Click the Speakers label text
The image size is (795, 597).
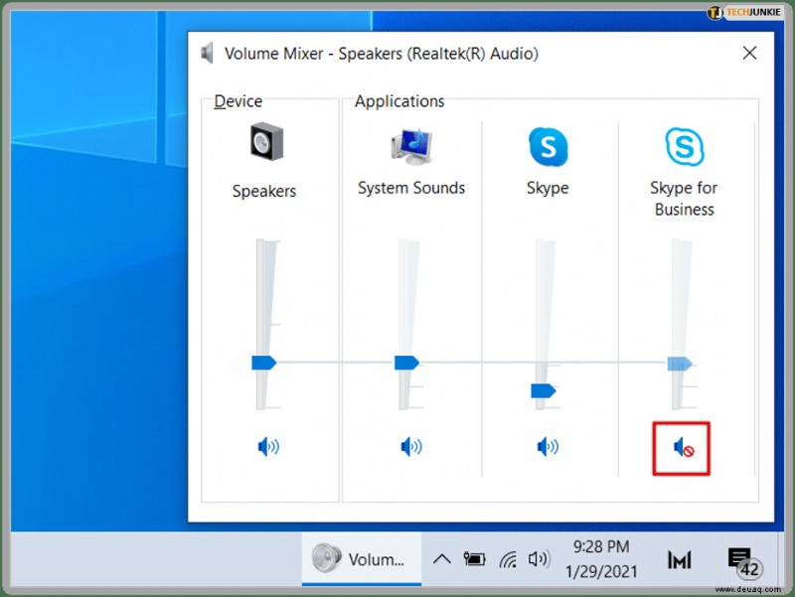[264, 191]
